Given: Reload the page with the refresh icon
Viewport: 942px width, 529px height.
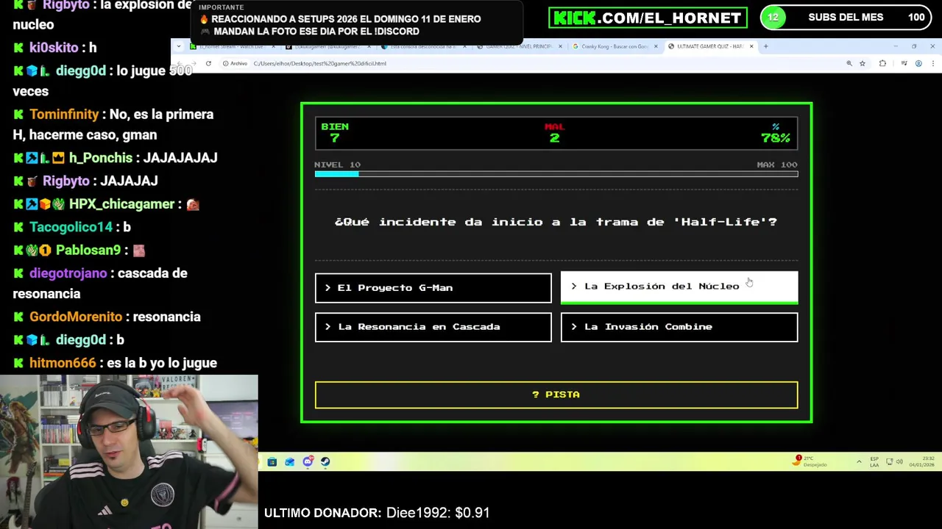Looking at the screenshot, I should [x=208, y=63].
